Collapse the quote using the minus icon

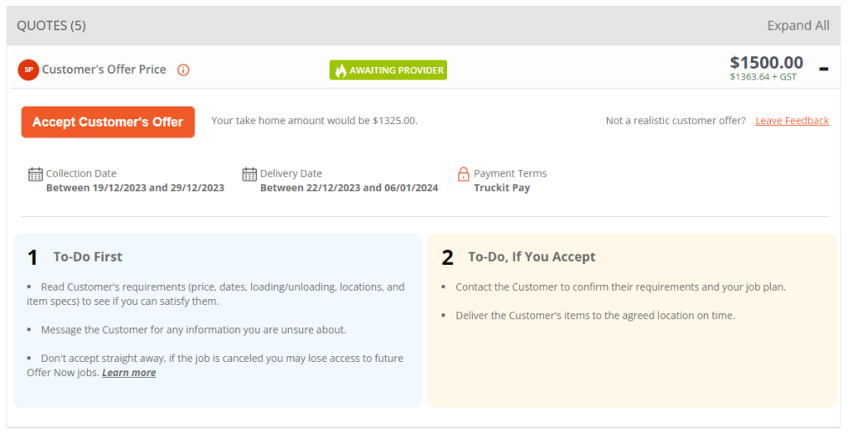pos(823,69)
